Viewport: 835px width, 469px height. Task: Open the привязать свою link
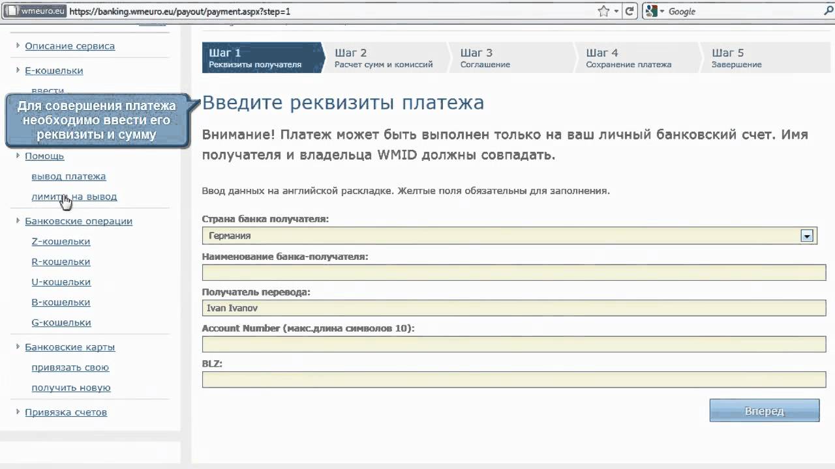click(x=70, y=367)
